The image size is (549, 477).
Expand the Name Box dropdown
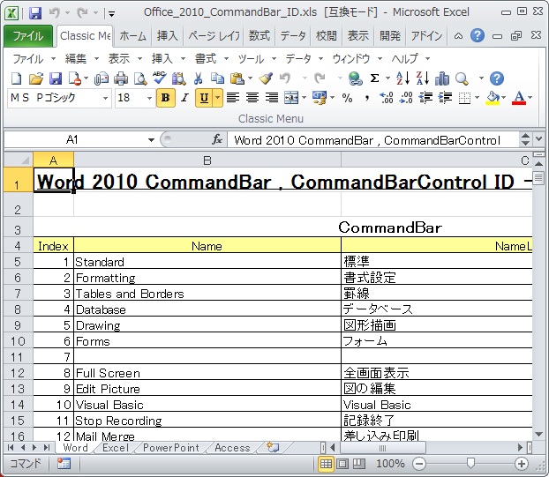[x=151, y=140]
